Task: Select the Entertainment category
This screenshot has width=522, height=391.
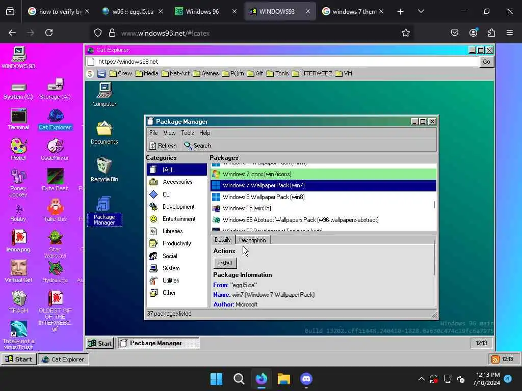Action: click(177, 219)
